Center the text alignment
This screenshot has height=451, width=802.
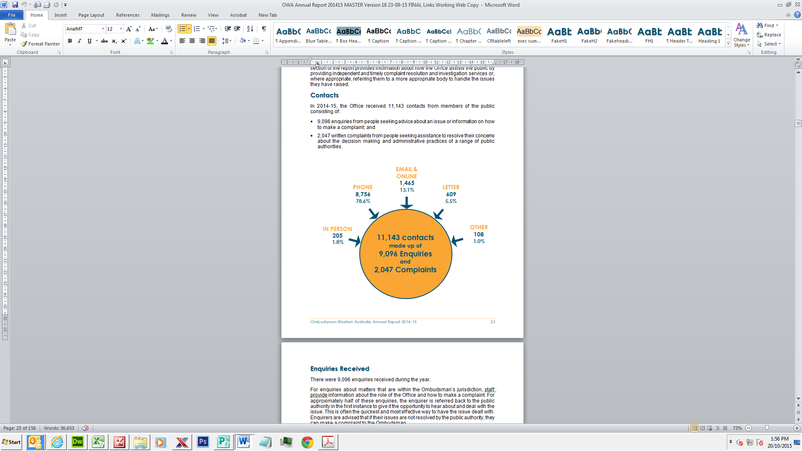(x=192, y=41)
